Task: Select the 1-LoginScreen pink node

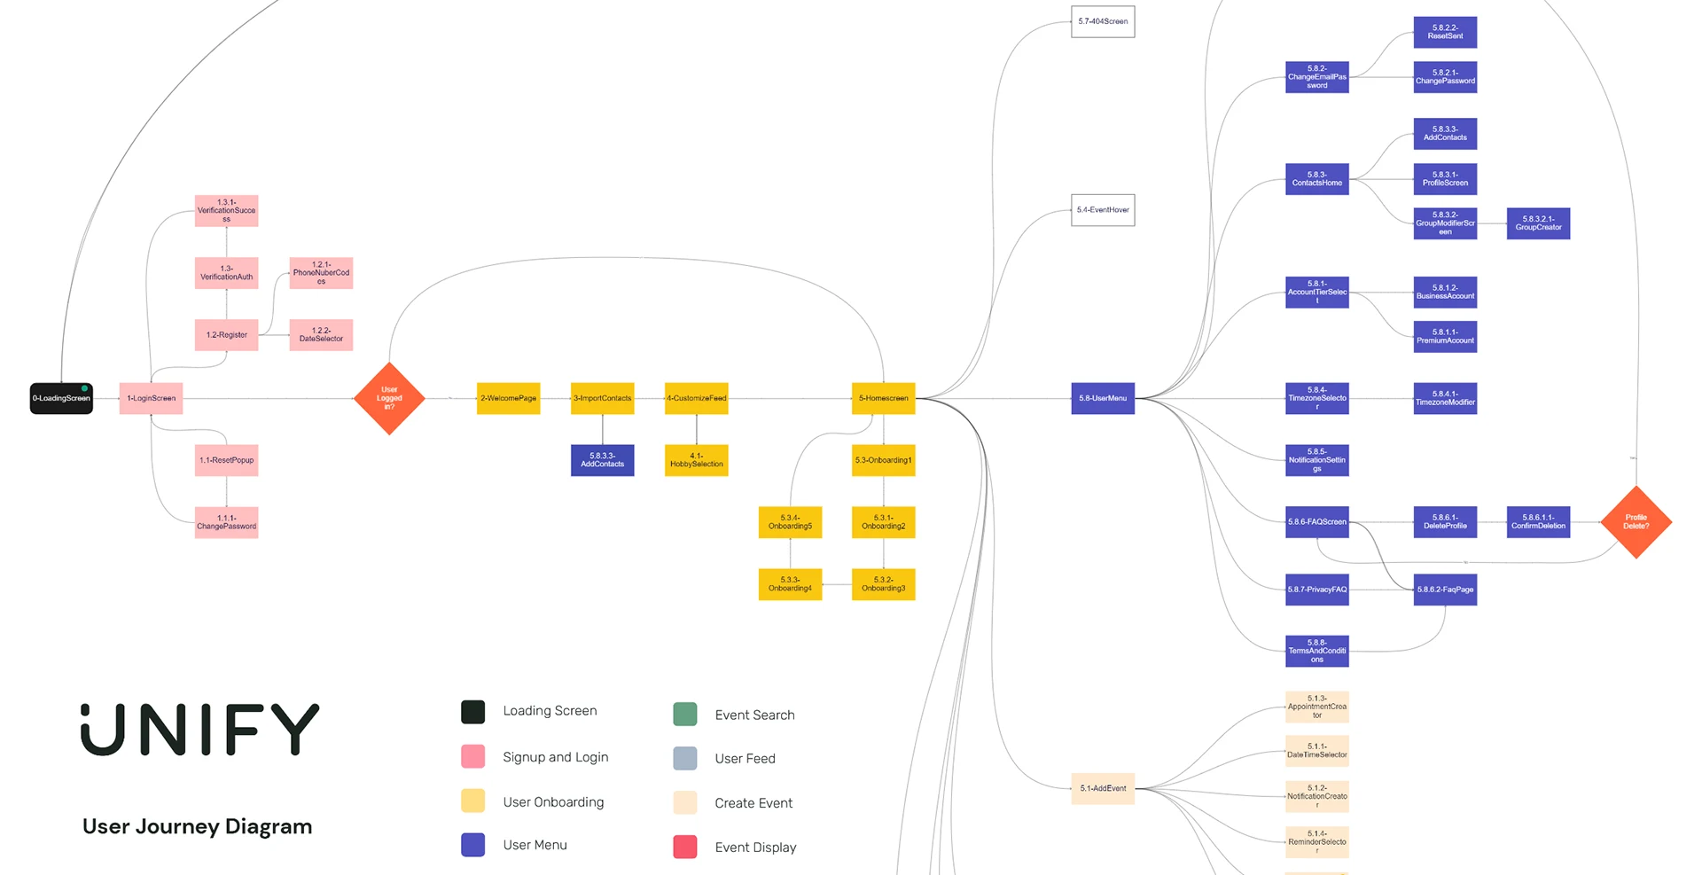Action: (151, 398)
